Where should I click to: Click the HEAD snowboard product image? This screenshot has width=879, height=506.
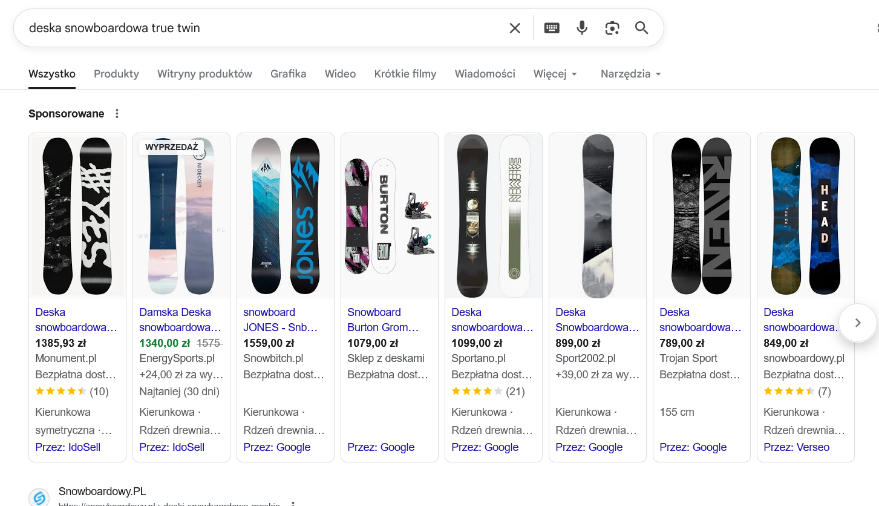click(x=806, y=216)
